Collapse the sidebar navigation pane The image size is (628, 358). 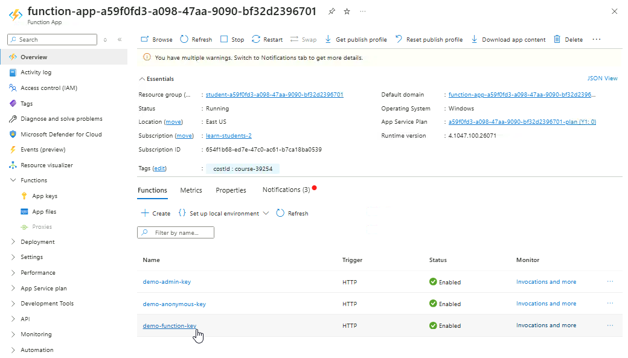(120, 39)
